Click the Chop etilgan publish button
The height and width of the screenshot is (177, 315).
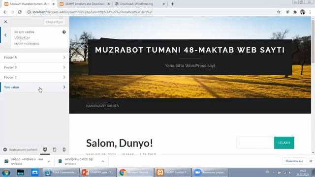point(54,22)
